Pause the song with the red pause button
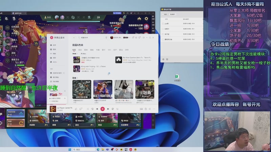 [103, 109]
